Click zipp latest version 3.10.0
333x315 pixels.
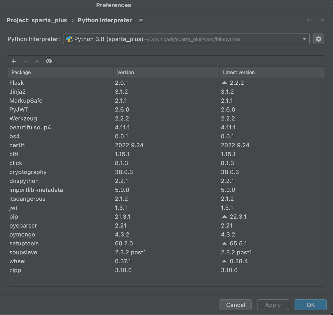pyautogui.click(x=229, y=270)
